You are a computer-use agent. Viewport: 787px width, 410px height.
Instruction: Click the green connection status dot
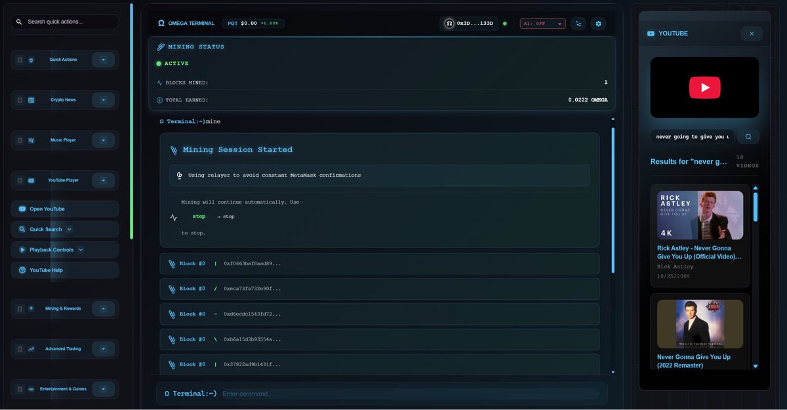click(x=504, y=24)
